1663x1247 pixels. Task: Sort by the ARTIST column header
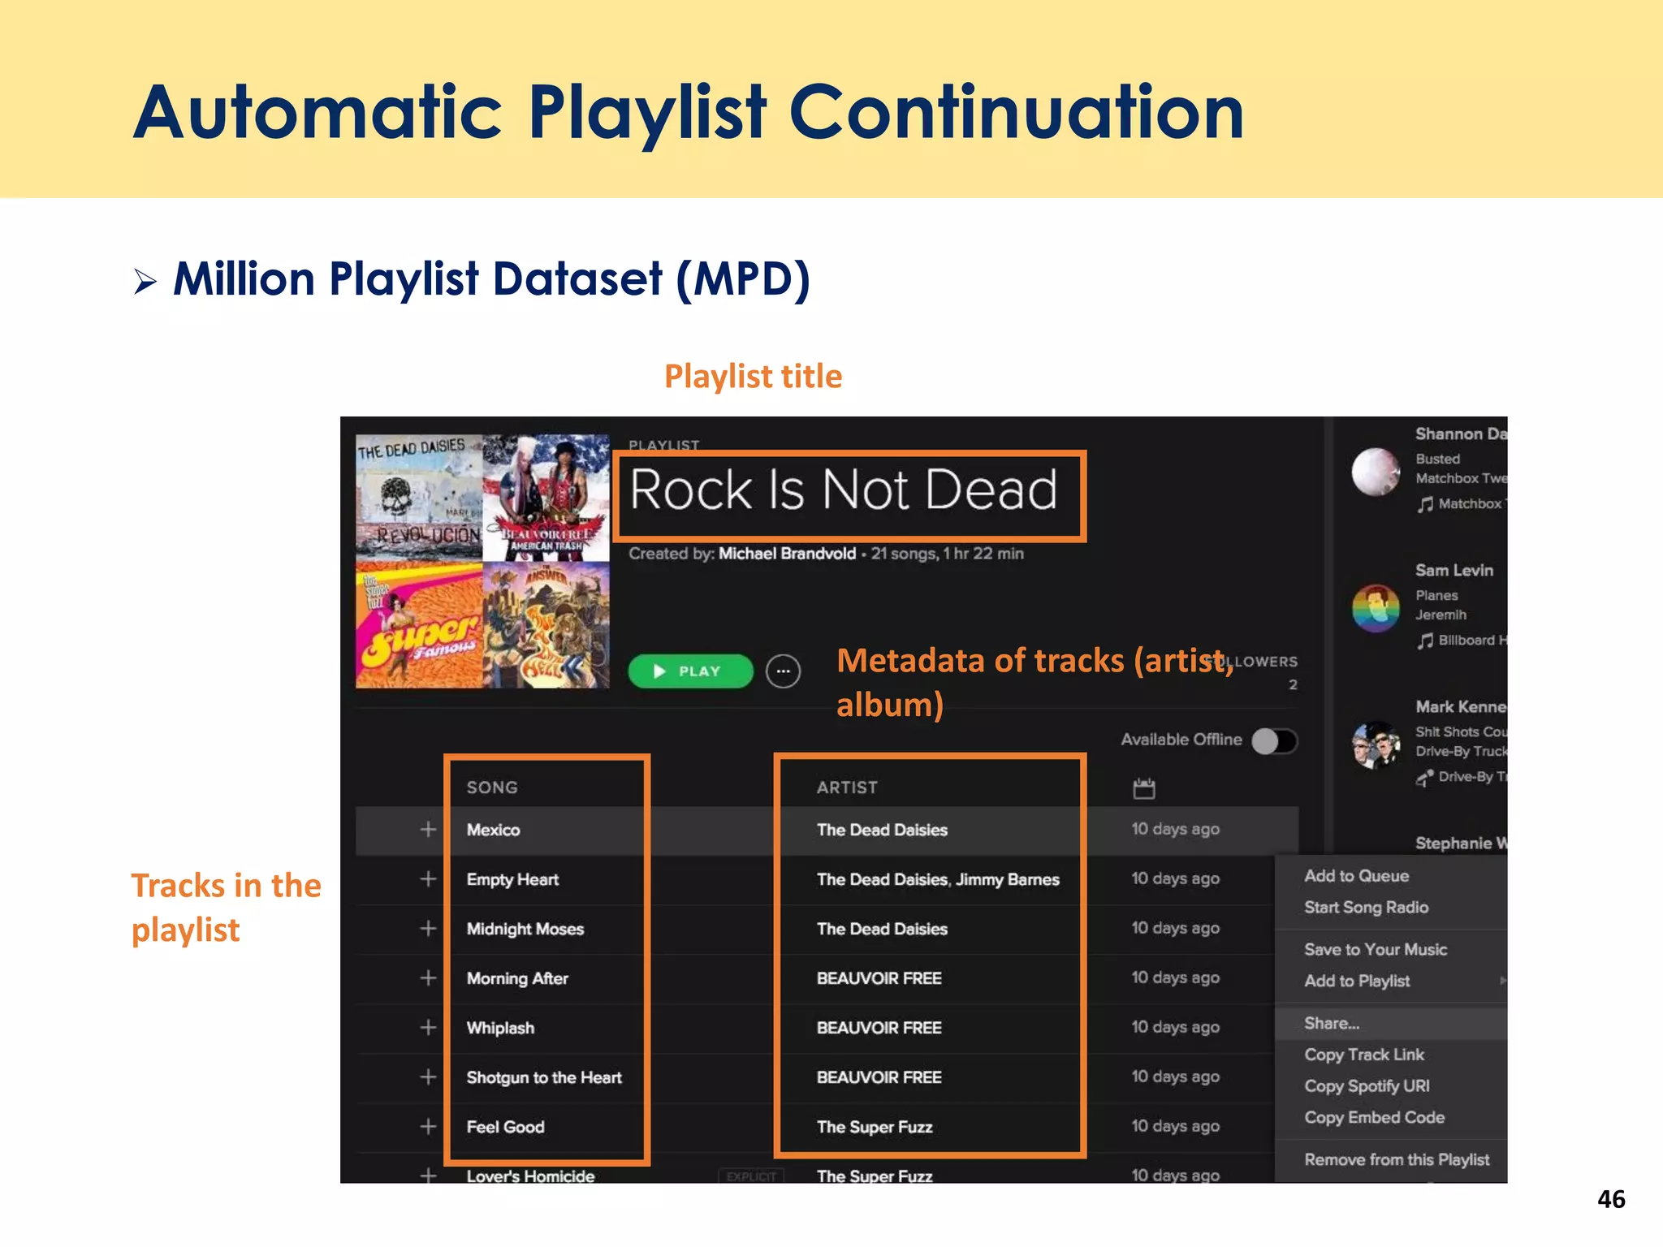(847, 787)
